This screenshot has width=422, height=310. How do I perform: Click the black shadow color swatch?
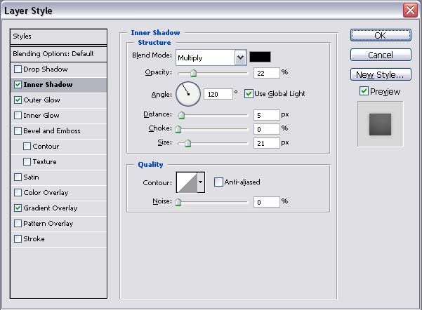point(260,57)
